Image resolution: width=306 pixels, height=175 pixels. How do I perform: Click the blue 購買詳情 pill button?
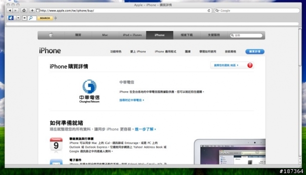255,51
